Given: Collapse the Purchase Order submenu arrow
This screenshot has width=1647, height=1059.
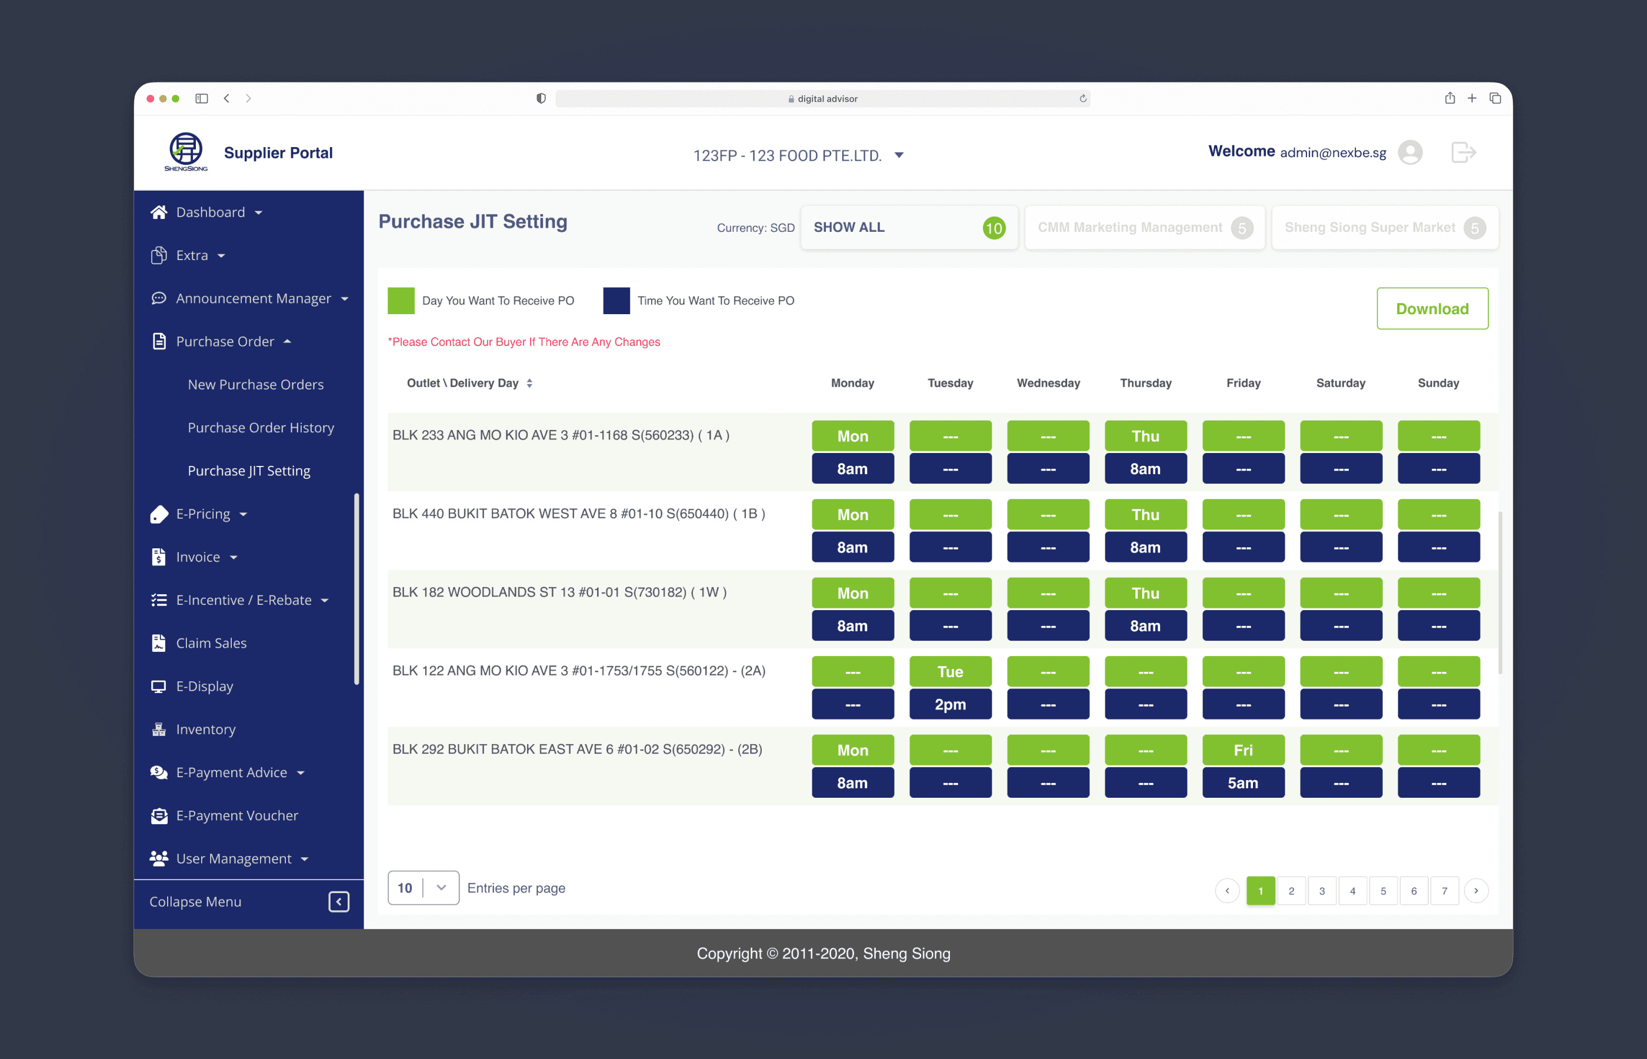Looking at the screenshot, I should 287,341.
